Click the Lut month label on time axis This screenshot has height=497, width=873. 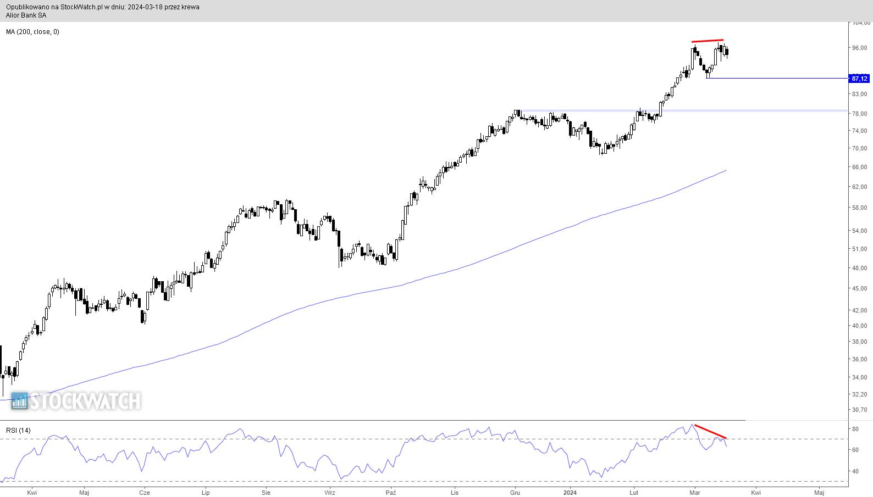[634, 493]
